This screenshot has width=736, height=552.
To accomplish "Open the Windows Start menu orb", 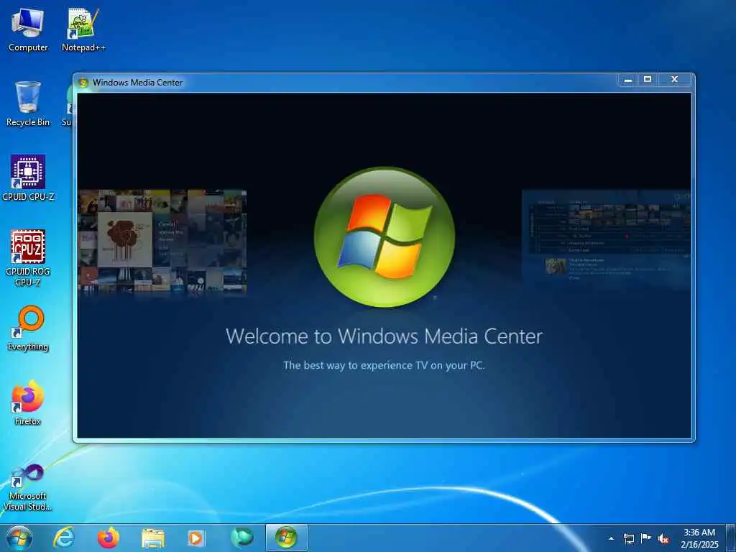I will tap(19, 538).
